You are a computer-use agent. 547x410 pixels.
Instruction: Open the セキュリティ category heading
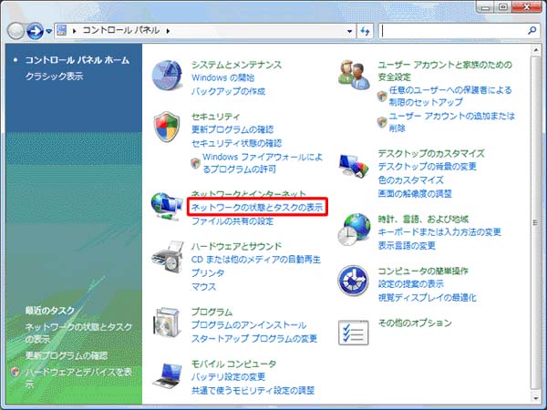click(x=215, y=117)
